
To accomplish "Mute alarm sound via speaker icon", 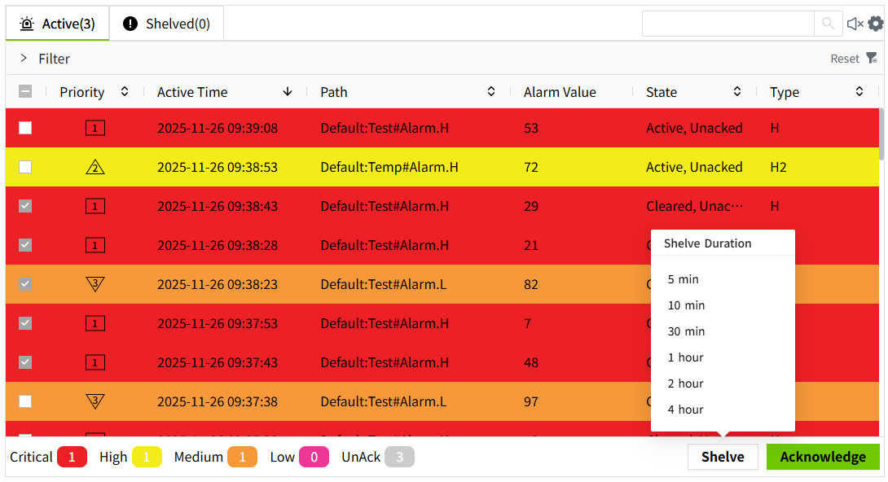I will 855,24.
